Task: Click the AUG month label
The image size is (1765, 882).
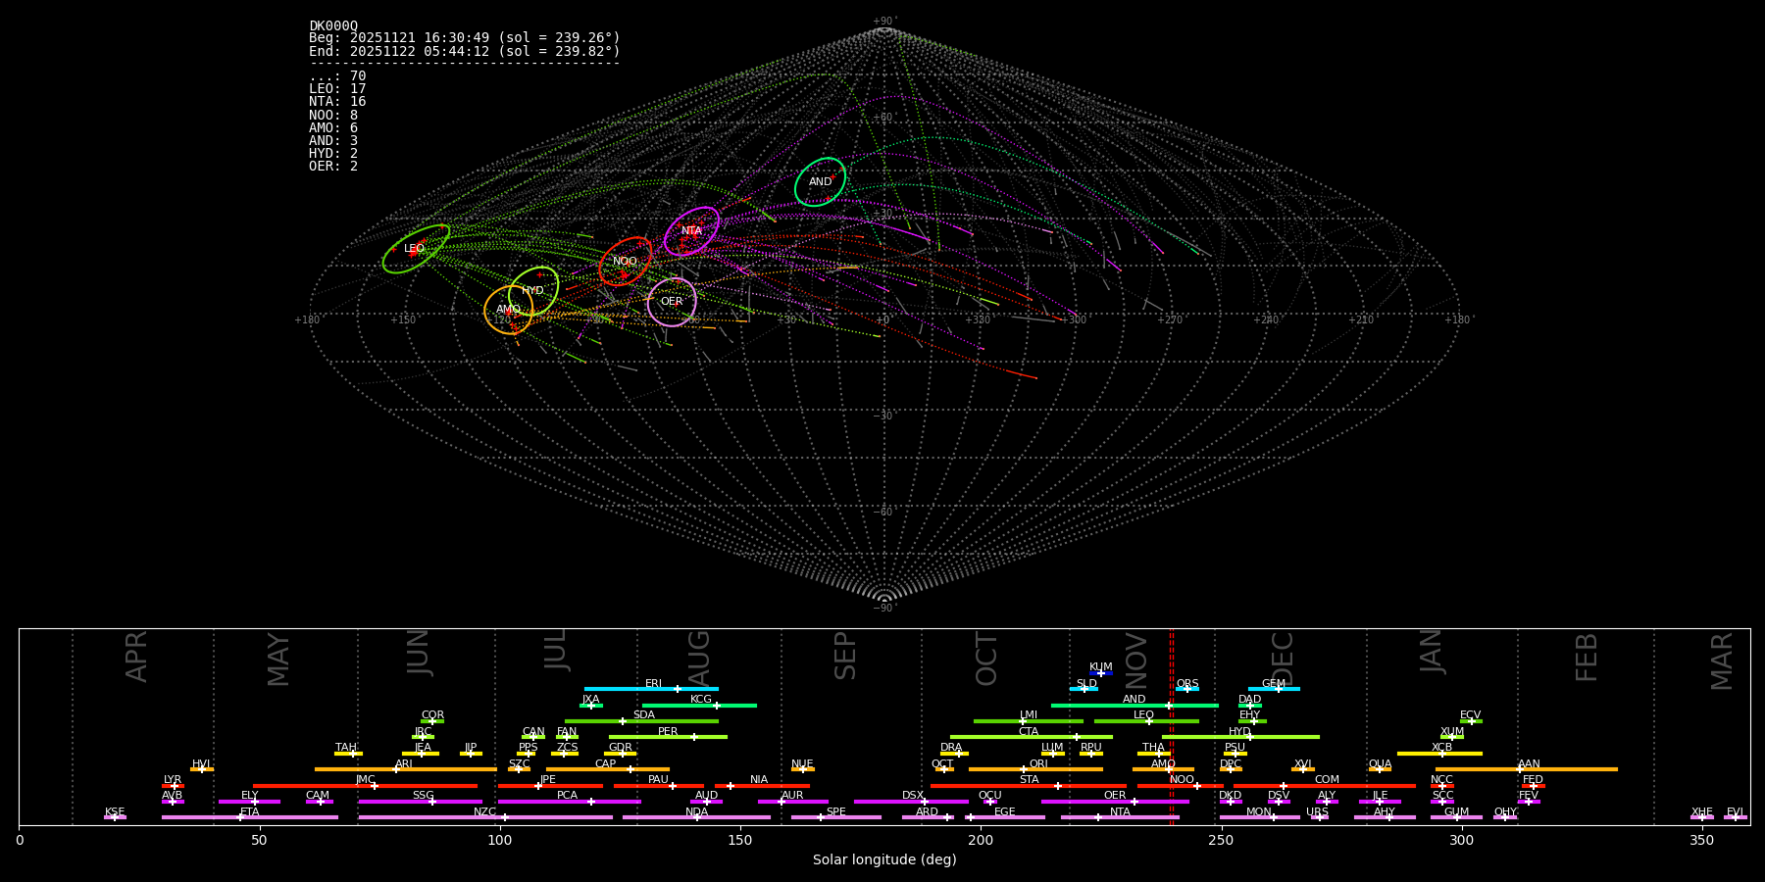Action: [x=699, y=659]
